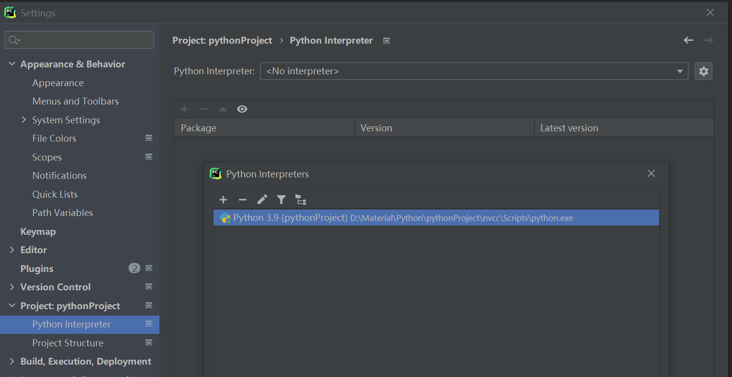This screenshot has width=732, height=377.
Task: Go back with the left arrow in Settings
Action: click(x=688, y=40)
